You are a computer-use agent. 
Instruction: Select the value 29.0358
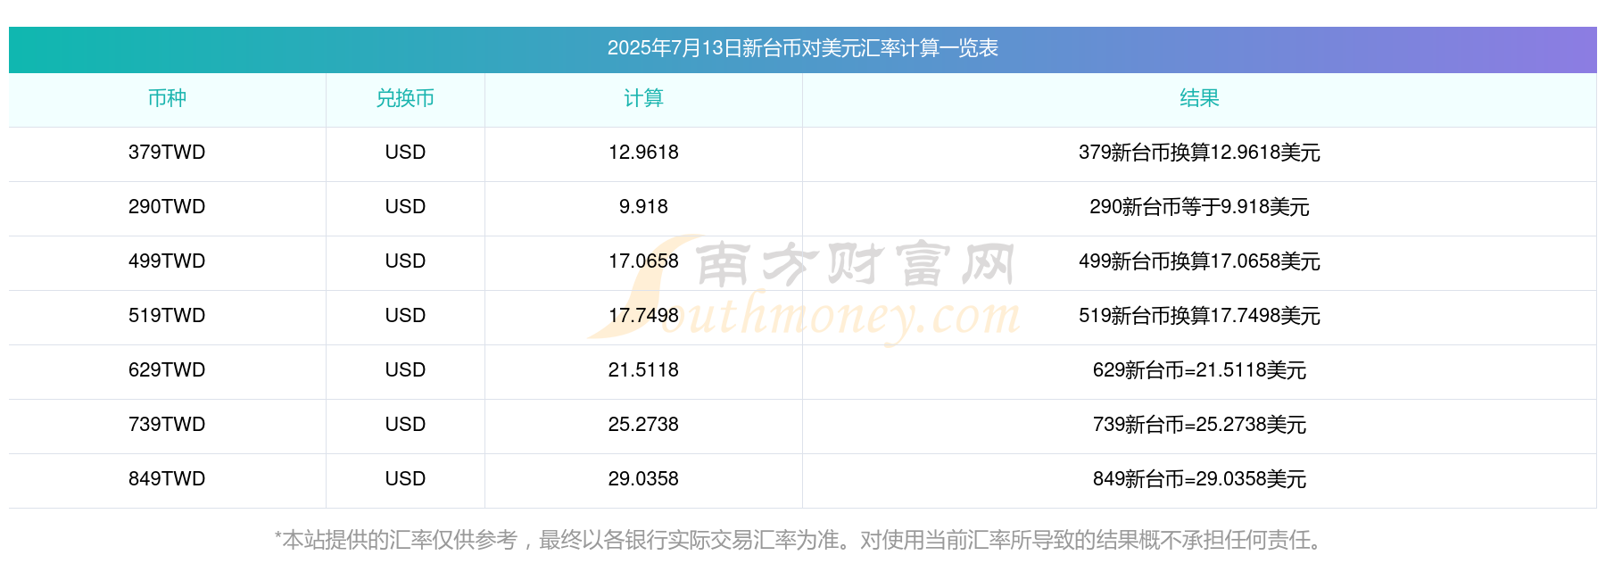pos(643,479)
